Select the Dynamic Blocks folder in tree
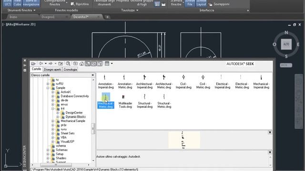This screenshot has height=171, width=305. 76,117
